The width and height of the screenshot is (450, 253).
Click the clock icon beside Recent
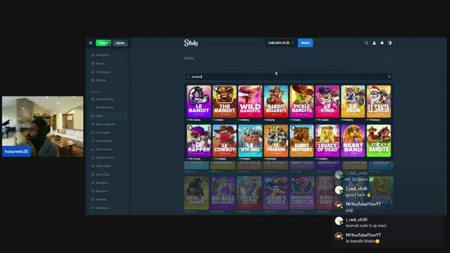[x=92, y=64]
